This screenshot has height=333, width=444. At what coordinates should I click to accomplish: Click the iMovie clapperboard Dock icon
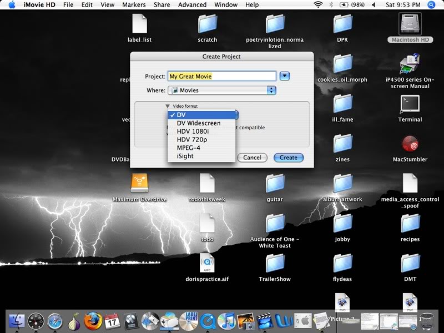click(x=265, y=321)
